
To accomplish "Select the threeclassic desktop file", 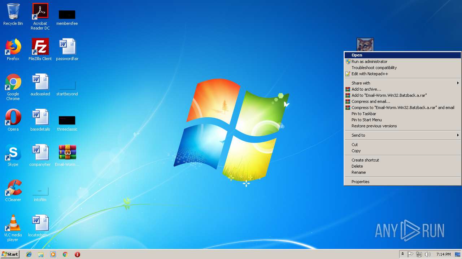I will tap(67, 123).
